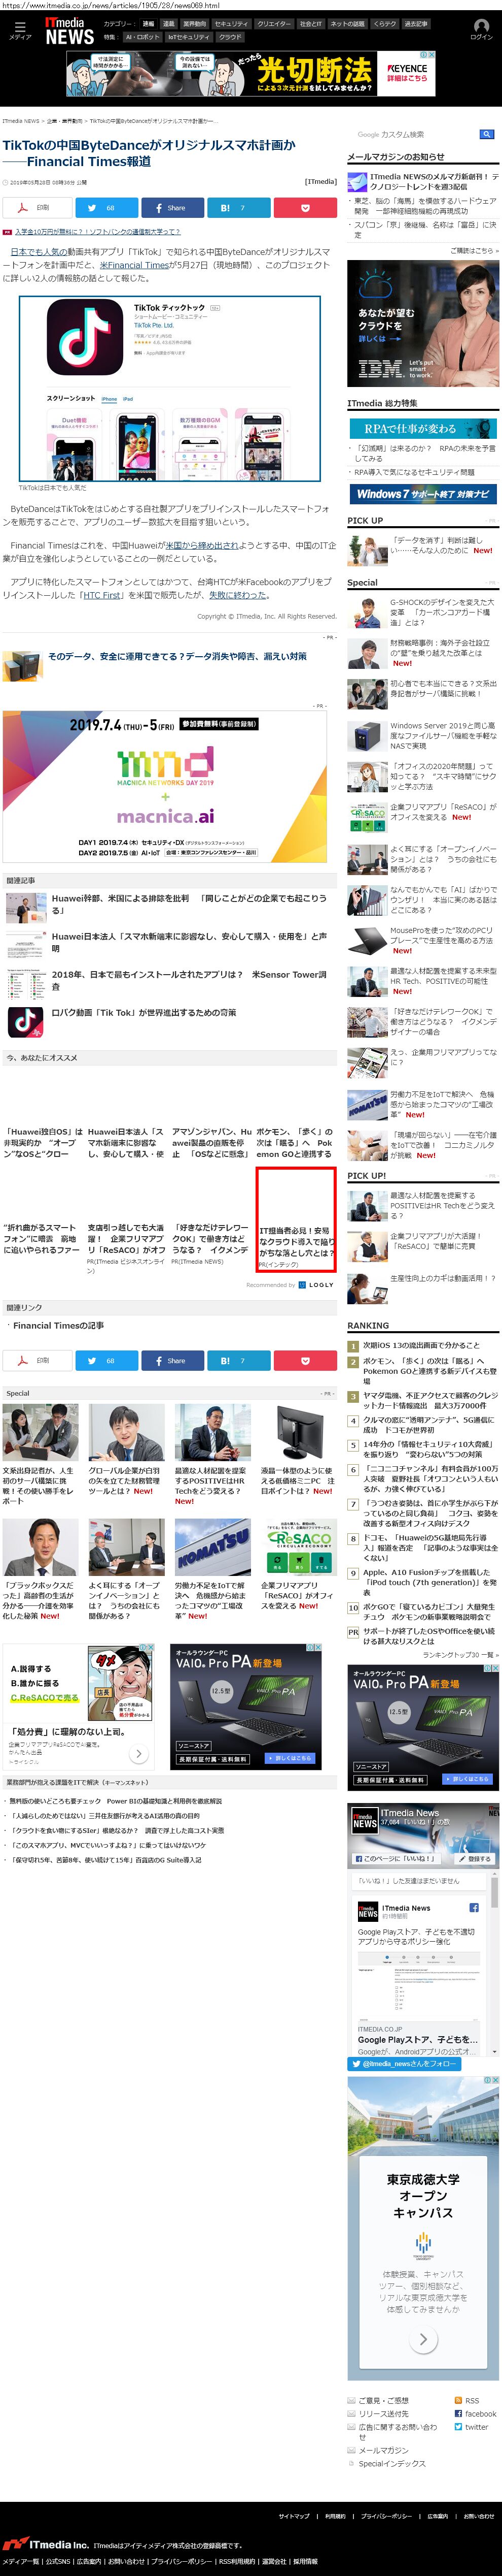
Task: Open the HTC First link
Action: (102, 595)
